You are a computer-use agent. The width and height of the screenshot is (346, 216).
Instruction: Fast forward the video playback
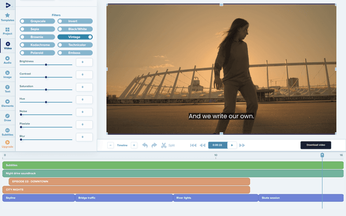pos(242,145)
